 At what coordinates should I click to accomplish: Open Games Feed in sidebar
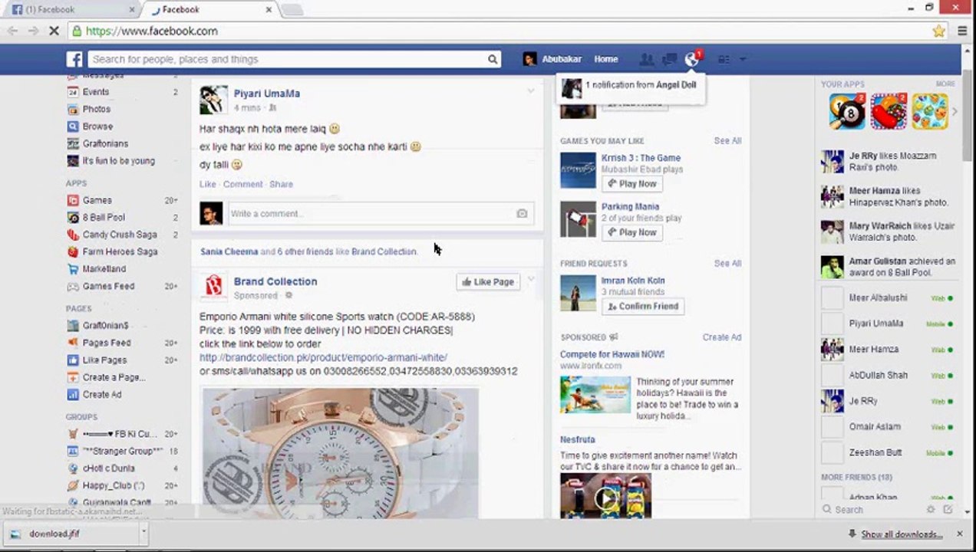pyautogui.click(x=108, y=286)
